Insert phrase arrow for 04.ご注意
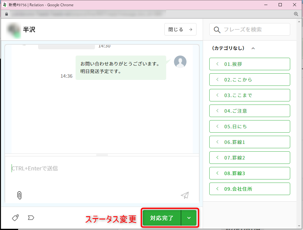 [x=218, y=111]
